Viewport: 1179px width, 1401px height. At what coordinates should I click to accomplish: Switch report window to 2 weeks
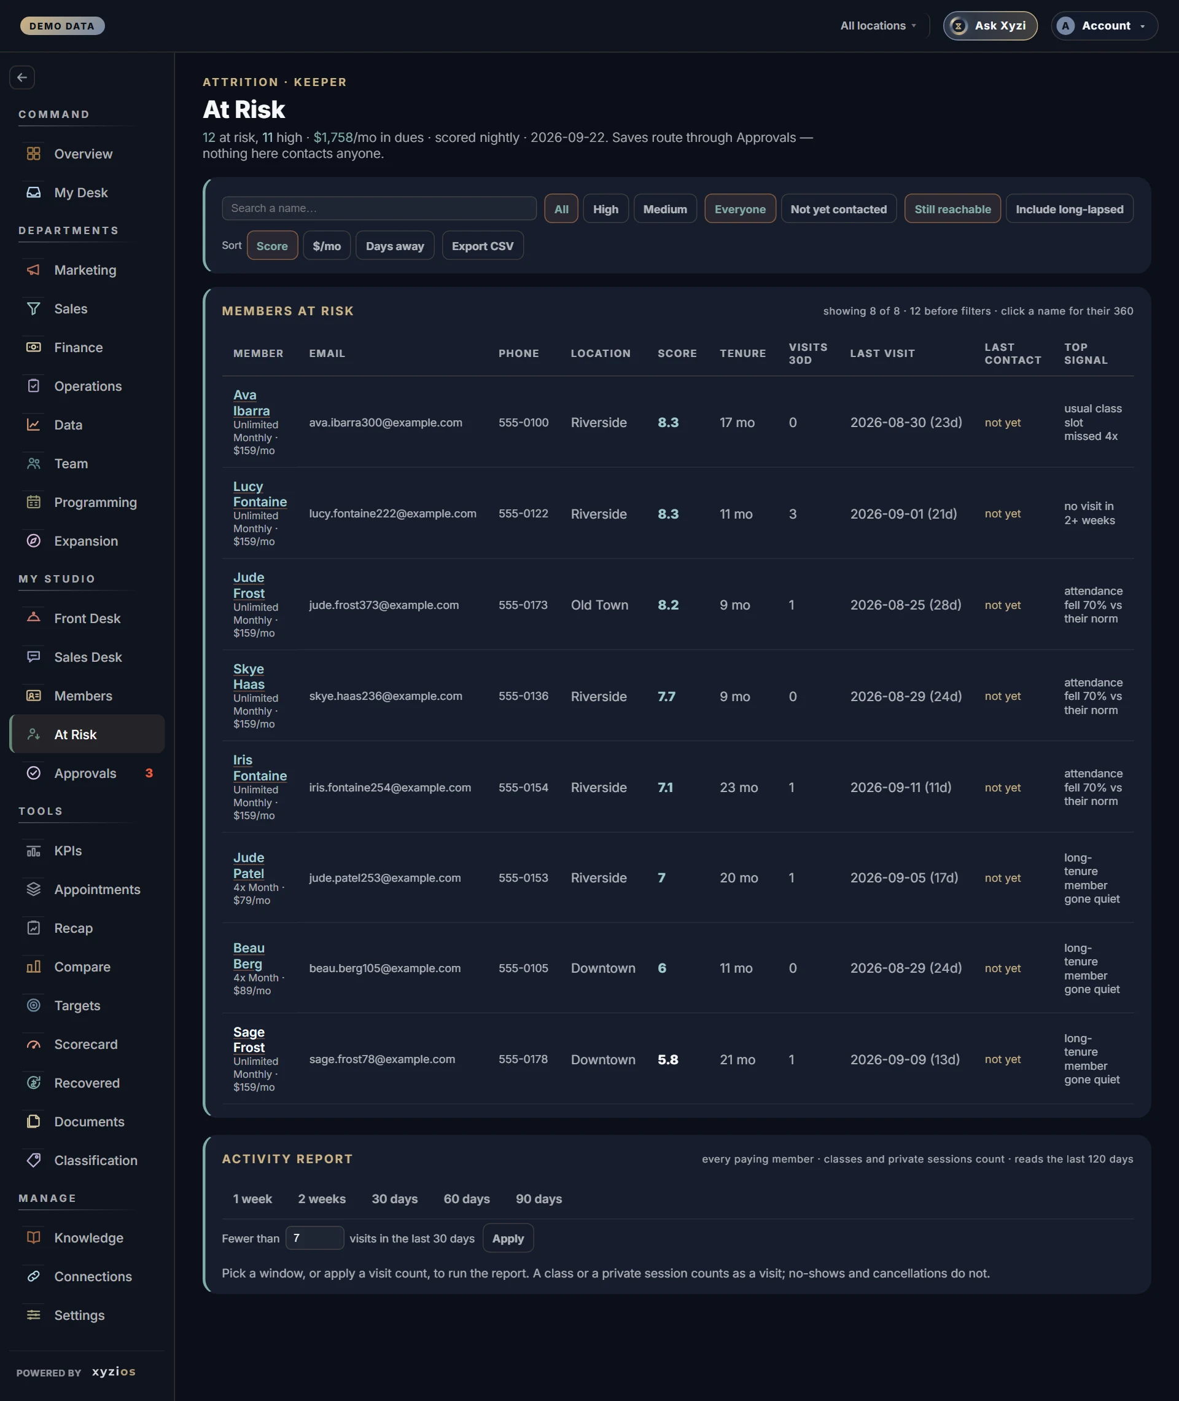tap(322, 1199)
